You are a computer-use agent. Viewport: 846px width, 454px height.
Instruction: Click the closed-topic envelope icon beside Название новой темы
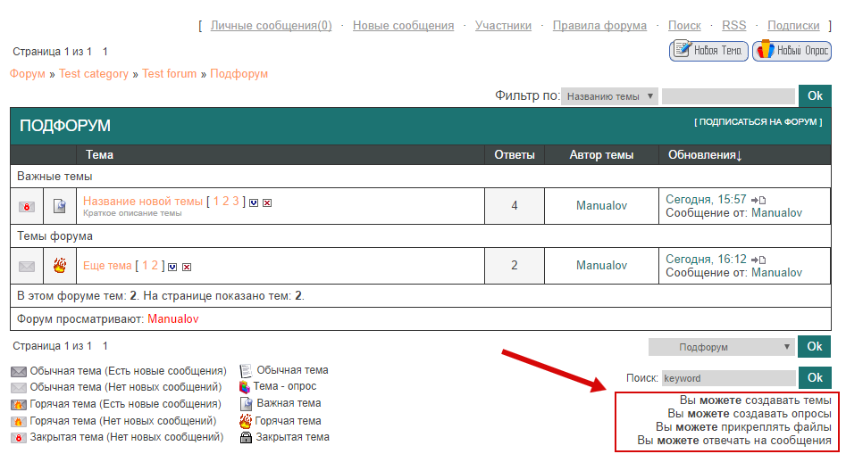coord(27,207)
